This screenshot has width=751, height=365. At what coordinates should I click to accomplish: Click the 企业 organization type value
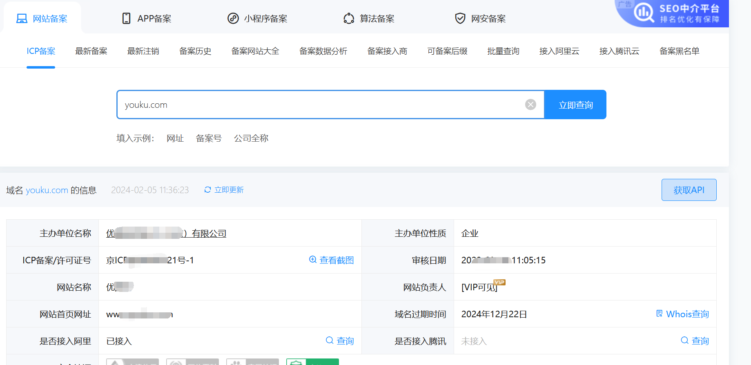(470, 233)
